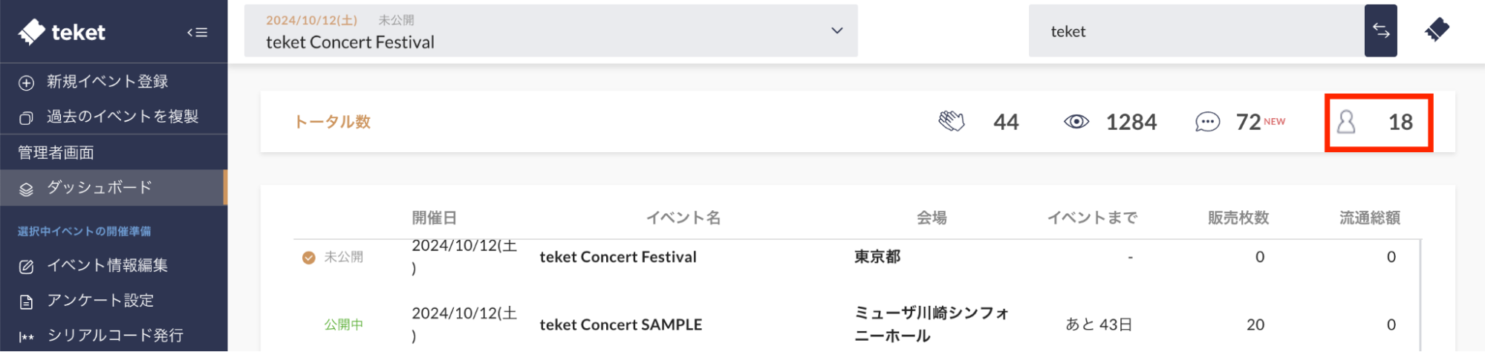
Task: Click the eye views count icon
Action: point(1076,122)
